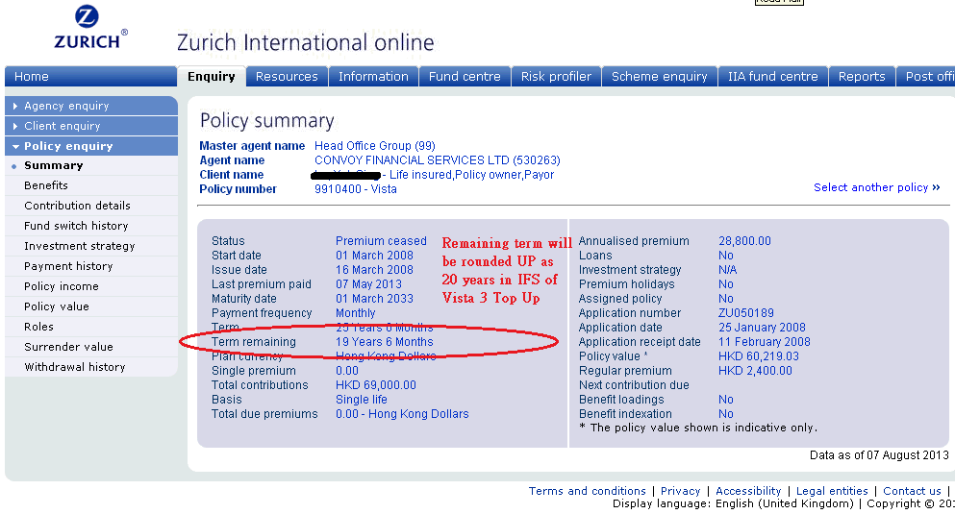
Task: Go to the Scheme enquiry tab
Action: (659, 77)
